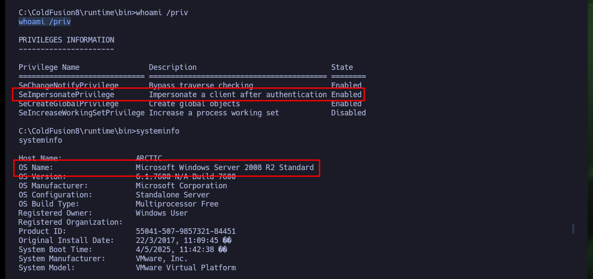Click the System Boot Time value
The image size is (593, 279).
click(x=181, y=249)
